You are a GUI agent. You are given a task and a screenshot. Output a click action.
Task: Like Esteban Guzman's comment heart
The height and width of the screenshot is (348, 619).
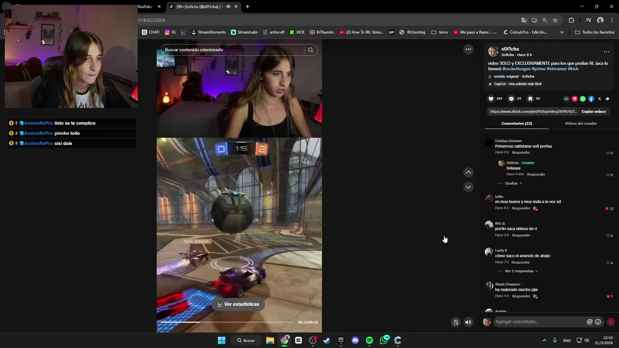pos(608,153)
